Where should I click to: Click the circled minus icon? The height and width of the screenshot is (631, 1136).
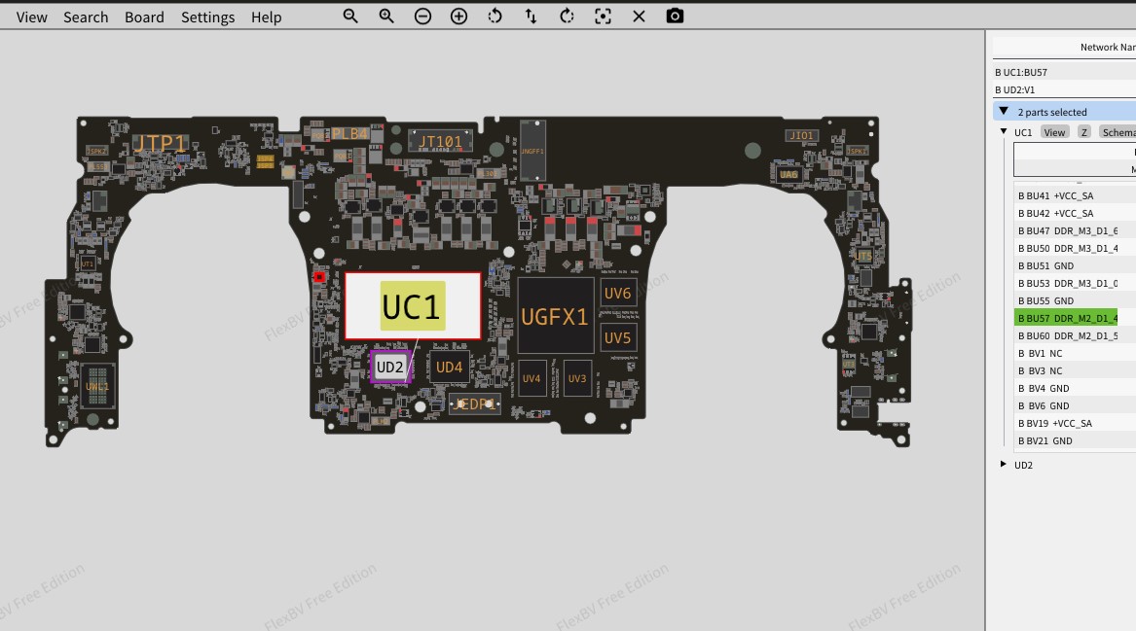tap(422, 16)
